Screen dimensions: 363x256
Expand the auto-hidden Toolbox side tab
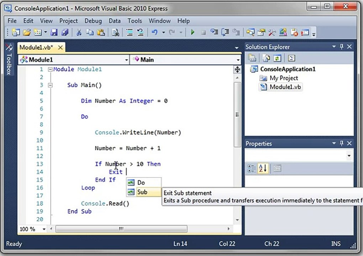tap(9, 59)
